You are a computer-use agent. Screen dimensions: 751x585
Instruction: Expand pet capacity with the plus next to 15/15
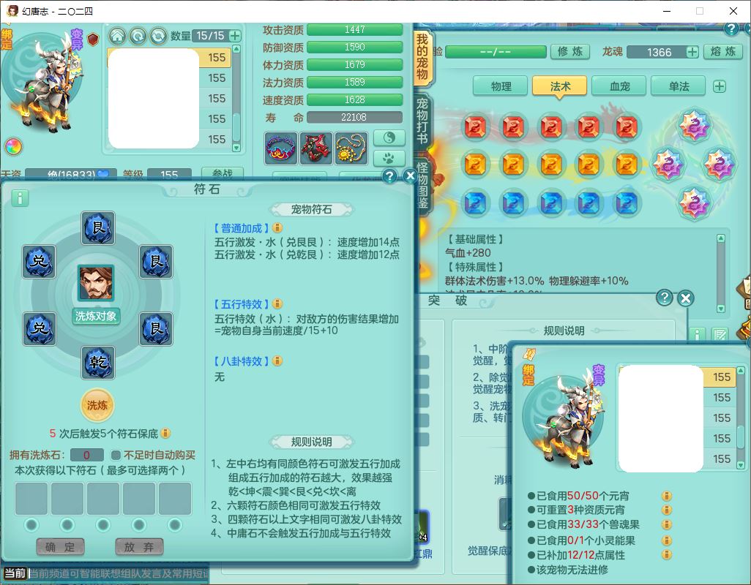point(235,36)
